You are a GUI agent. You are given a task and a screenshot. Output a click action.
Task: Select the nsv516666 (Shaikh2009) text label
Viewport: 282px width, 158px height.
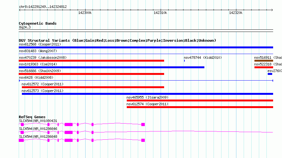pyautogui.click(x=40, y=71)
